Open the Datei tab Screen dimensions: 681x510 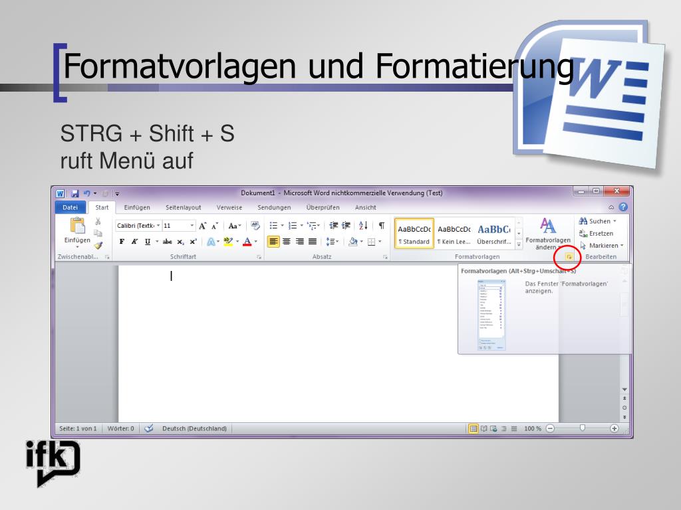(70, 207)
